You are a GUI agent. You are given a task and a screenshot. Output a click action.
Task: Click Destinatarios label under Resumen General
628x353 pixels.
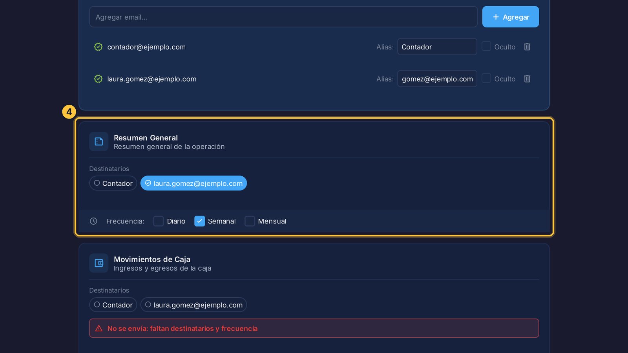109,169
